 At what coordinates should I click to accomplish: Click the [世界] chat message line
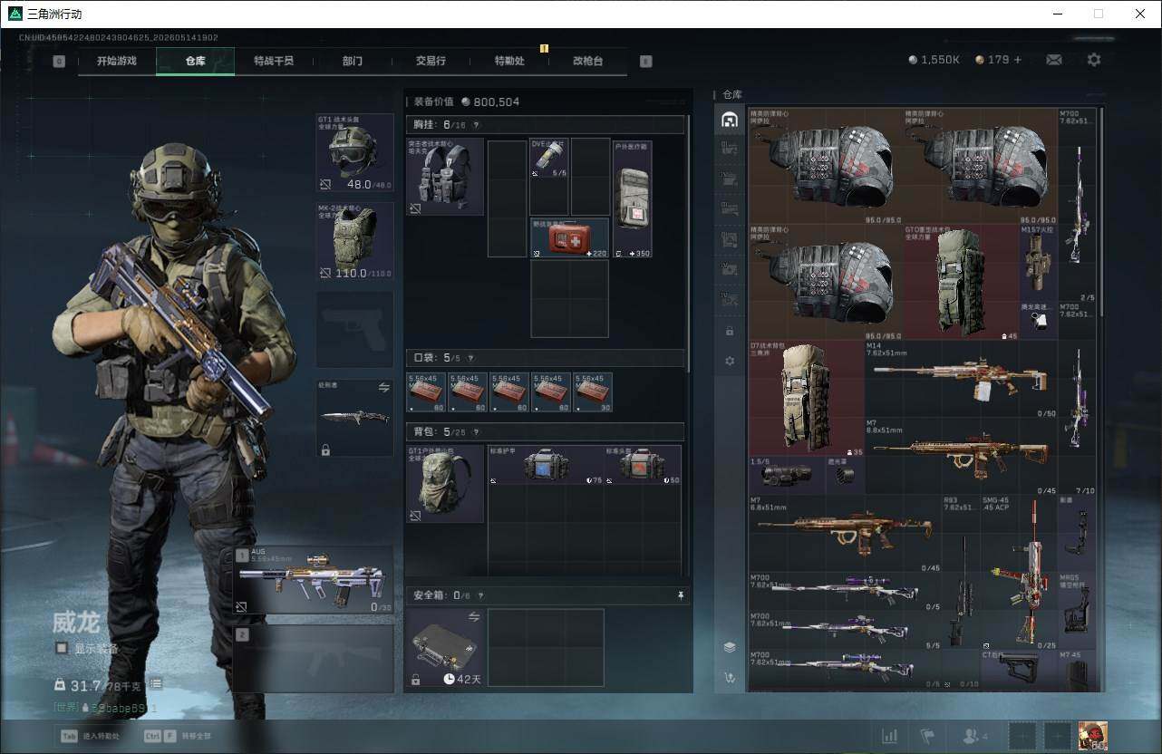coord(106,707)
